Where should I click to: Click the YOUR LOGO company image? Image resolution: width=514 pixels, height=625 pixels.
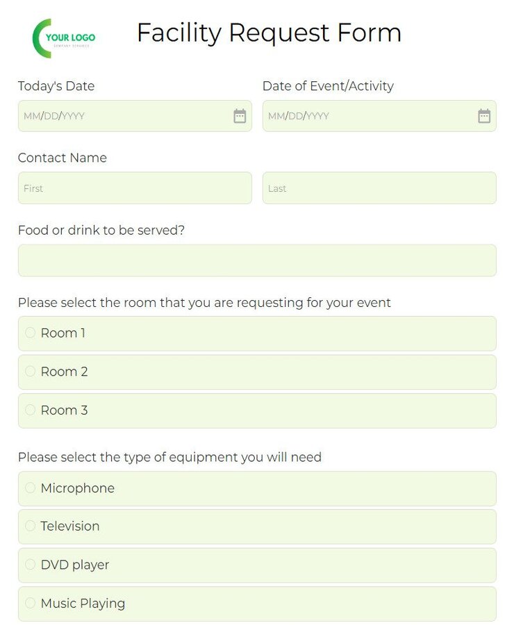coord(64,38)
